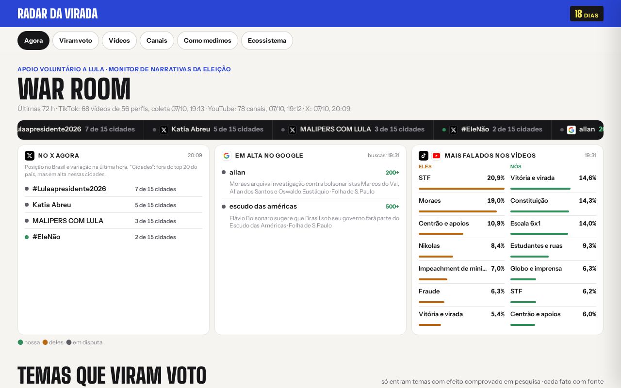This screenshot has width=621, height=388.
Task: Click the "deles" legend entry
Action: point(53,342)
